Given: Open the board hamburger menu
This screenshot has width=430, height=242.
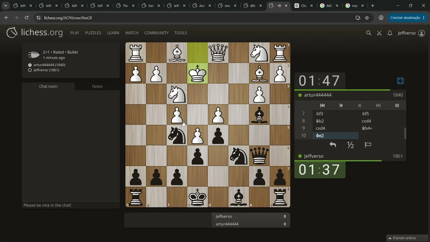Looking at the screenshot, I should [x=397, y=106].
